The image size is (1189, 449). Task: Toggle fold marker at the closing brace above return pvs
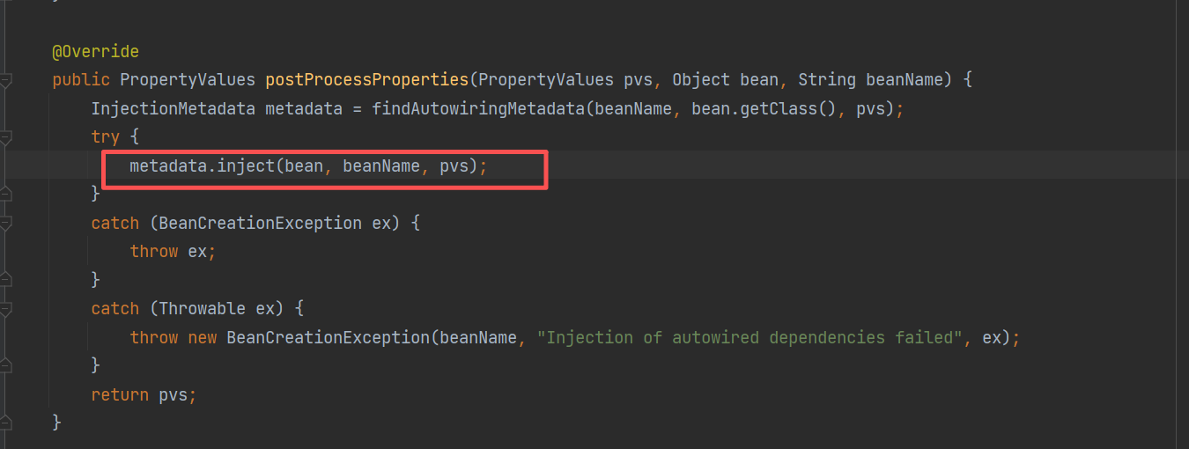click(5, 364)
